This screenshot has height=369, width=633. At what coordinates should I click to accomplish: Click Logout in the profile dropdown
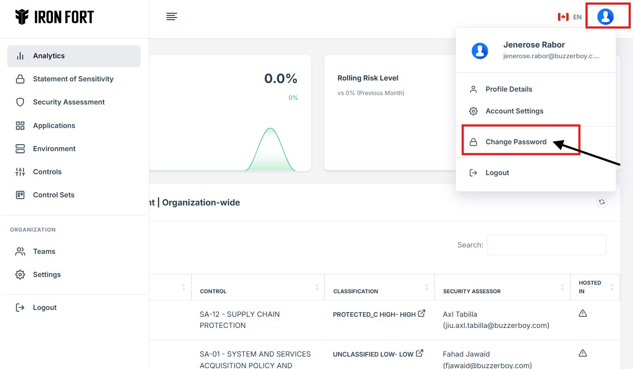pos(497,173)
